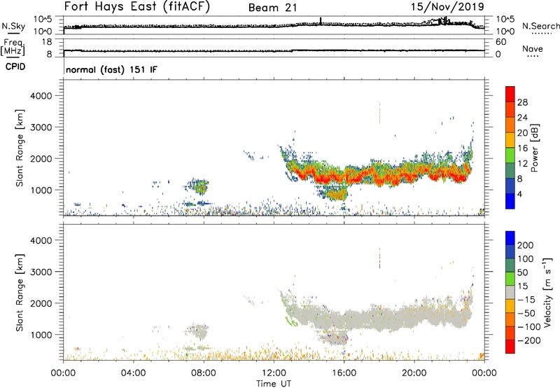The width and height of the screenshot is (560, 388).
Task: Click the blue bottom of the power colorbar
Action: [x=510, y=201]
